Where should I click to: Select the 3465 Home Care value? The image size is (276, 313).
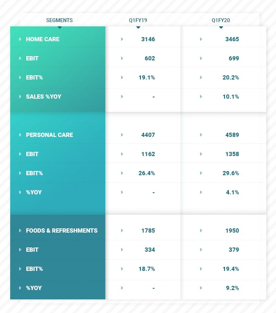[232, 39]
